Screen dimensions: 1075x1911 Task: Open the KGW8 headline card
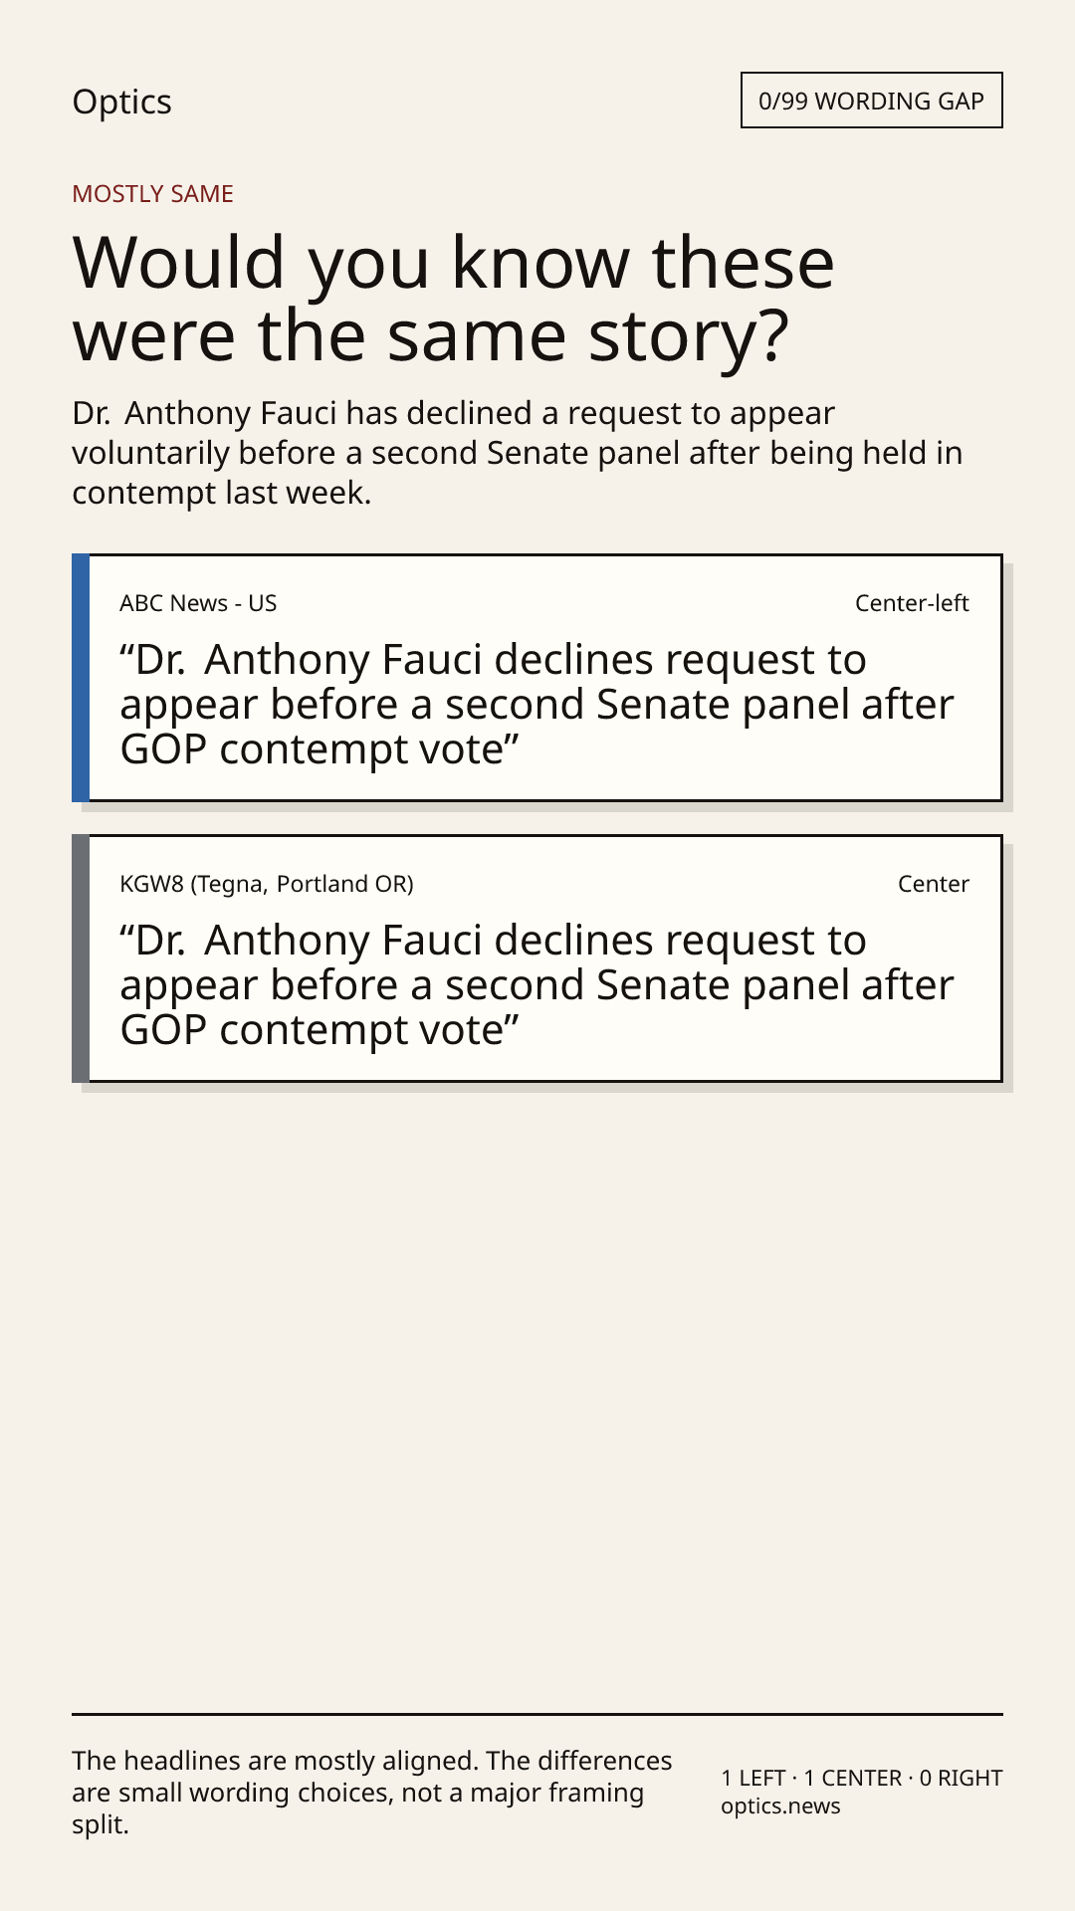(537, 958)
